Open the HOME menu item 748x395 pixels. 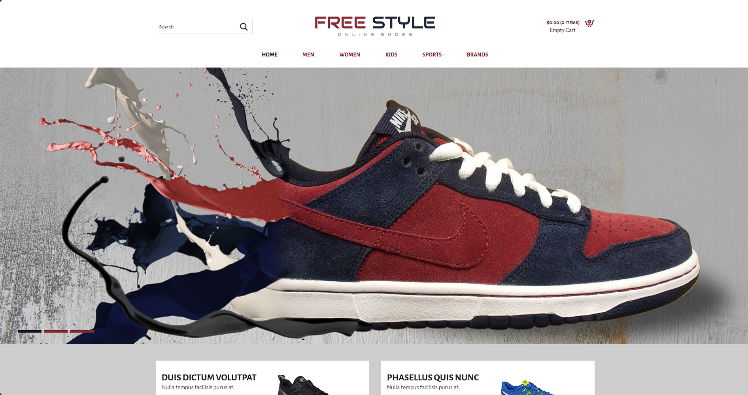(x=270, y=55)
